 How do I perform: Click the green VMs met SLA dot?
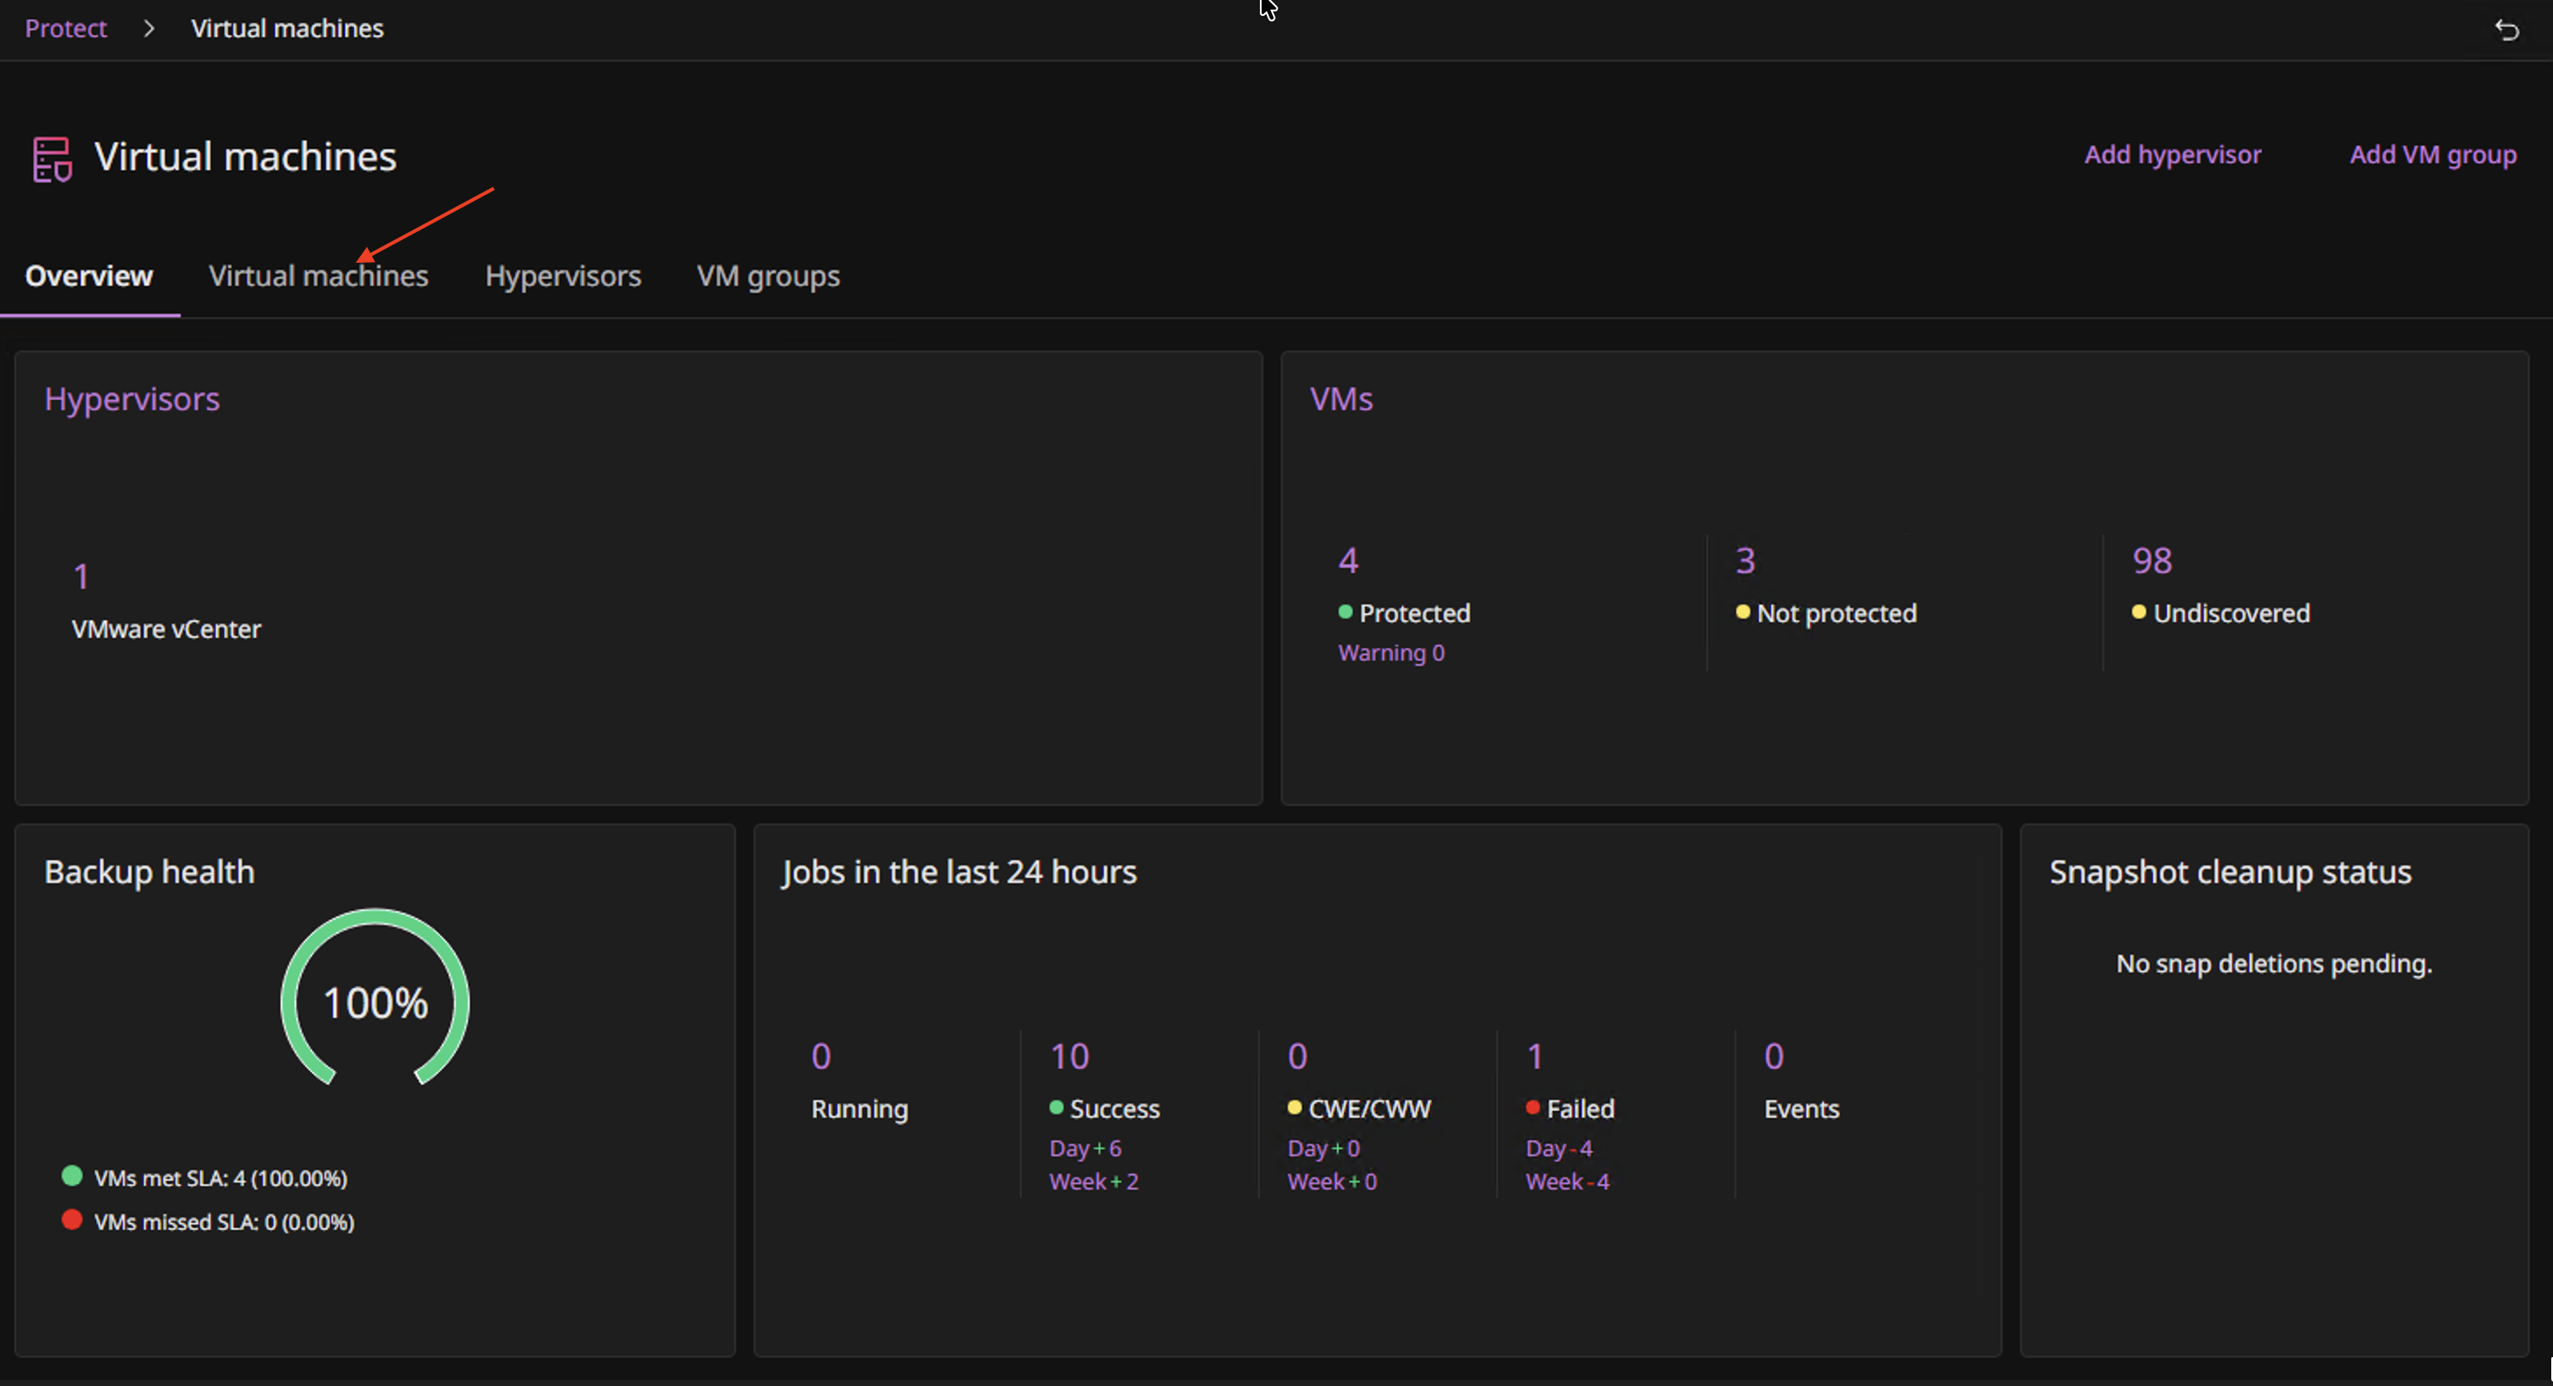coord(71,1176)
